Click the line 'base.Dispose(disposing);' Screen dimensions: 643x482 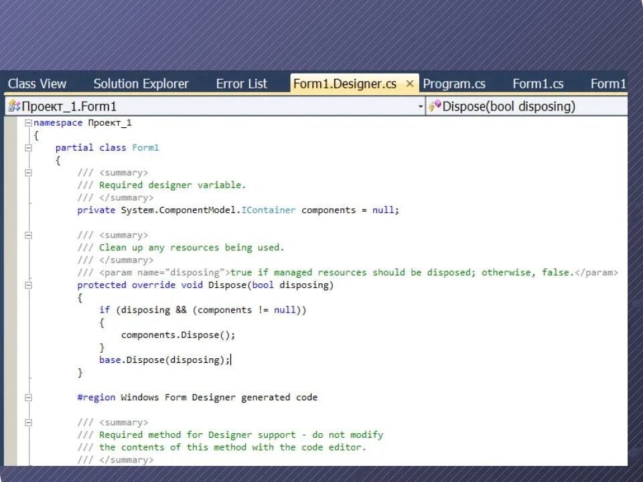(x=165, y=360)
